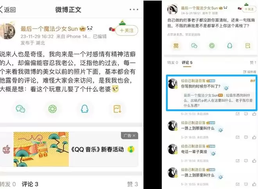Like the highlighted comment by 给自己制造日落
The image size is (258, 189).
(254, 114)
